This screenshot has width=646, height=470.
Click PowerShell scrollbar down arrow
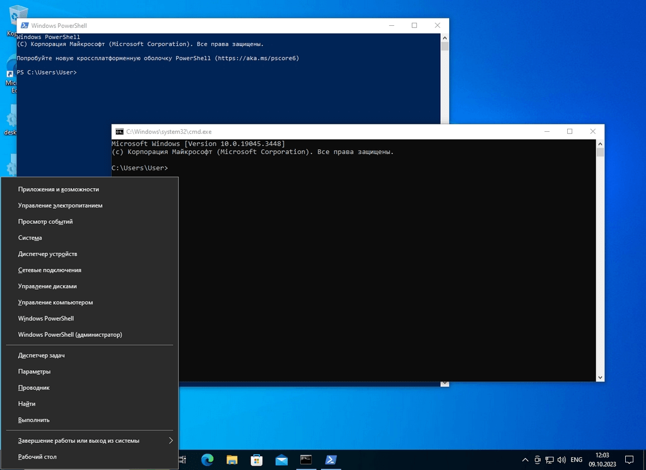click(x=445, y=384)
